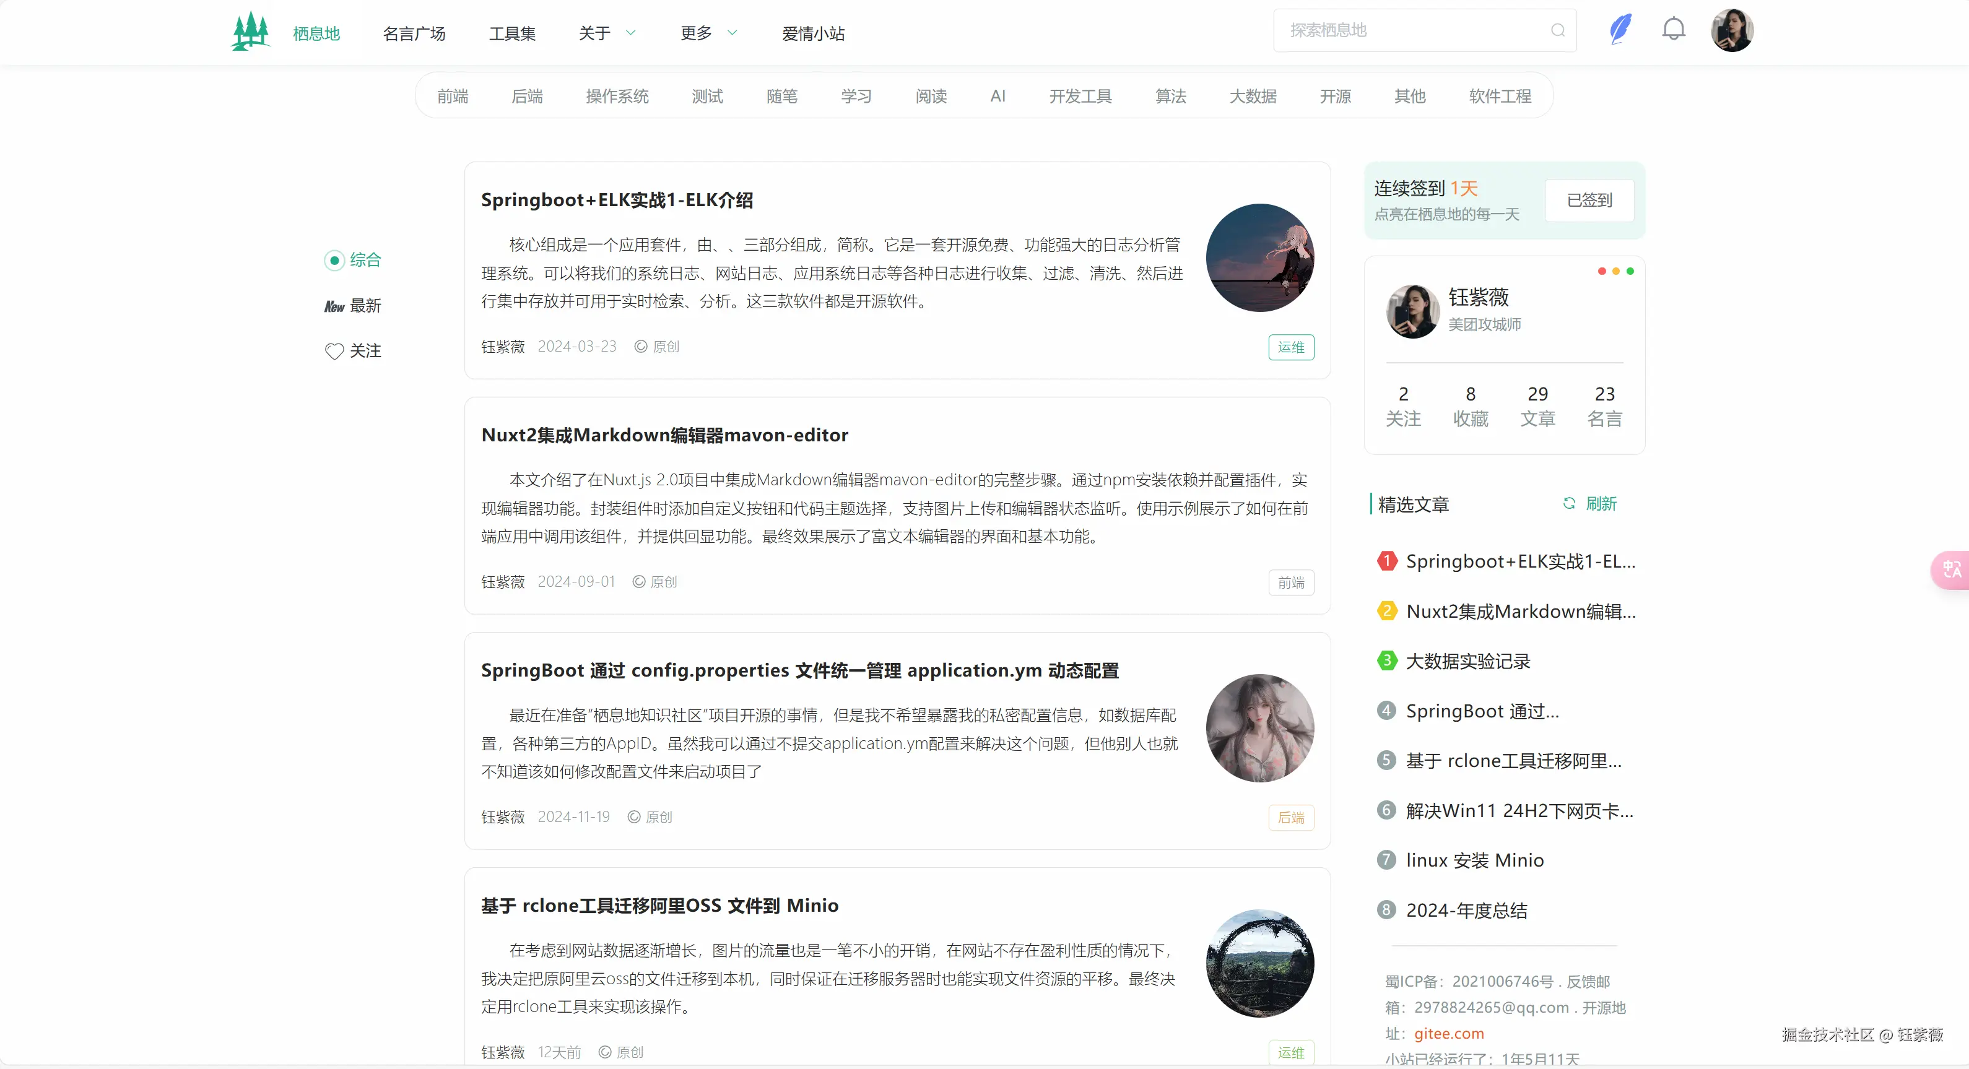Image resolution: width=1969 pixels, height=1069 pixels.
Task: Check notifications via the bell icon
Action: point(1673,28)
